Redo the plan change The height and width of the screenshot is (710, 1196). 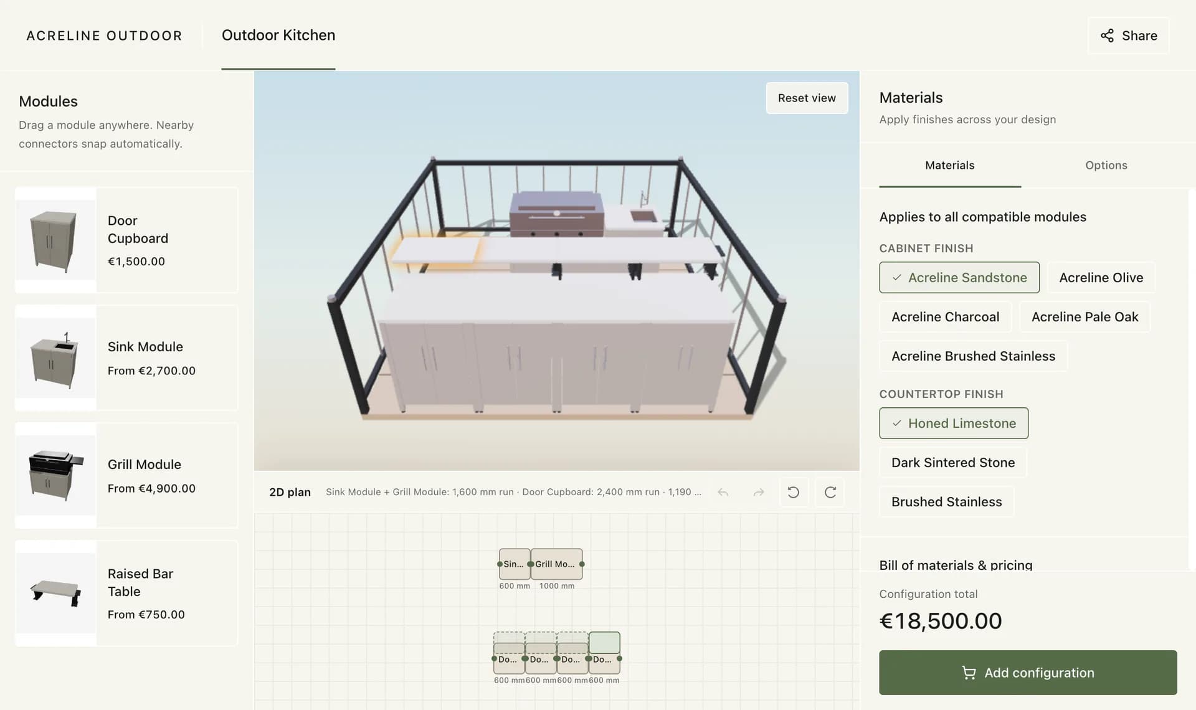click(759, 493)
